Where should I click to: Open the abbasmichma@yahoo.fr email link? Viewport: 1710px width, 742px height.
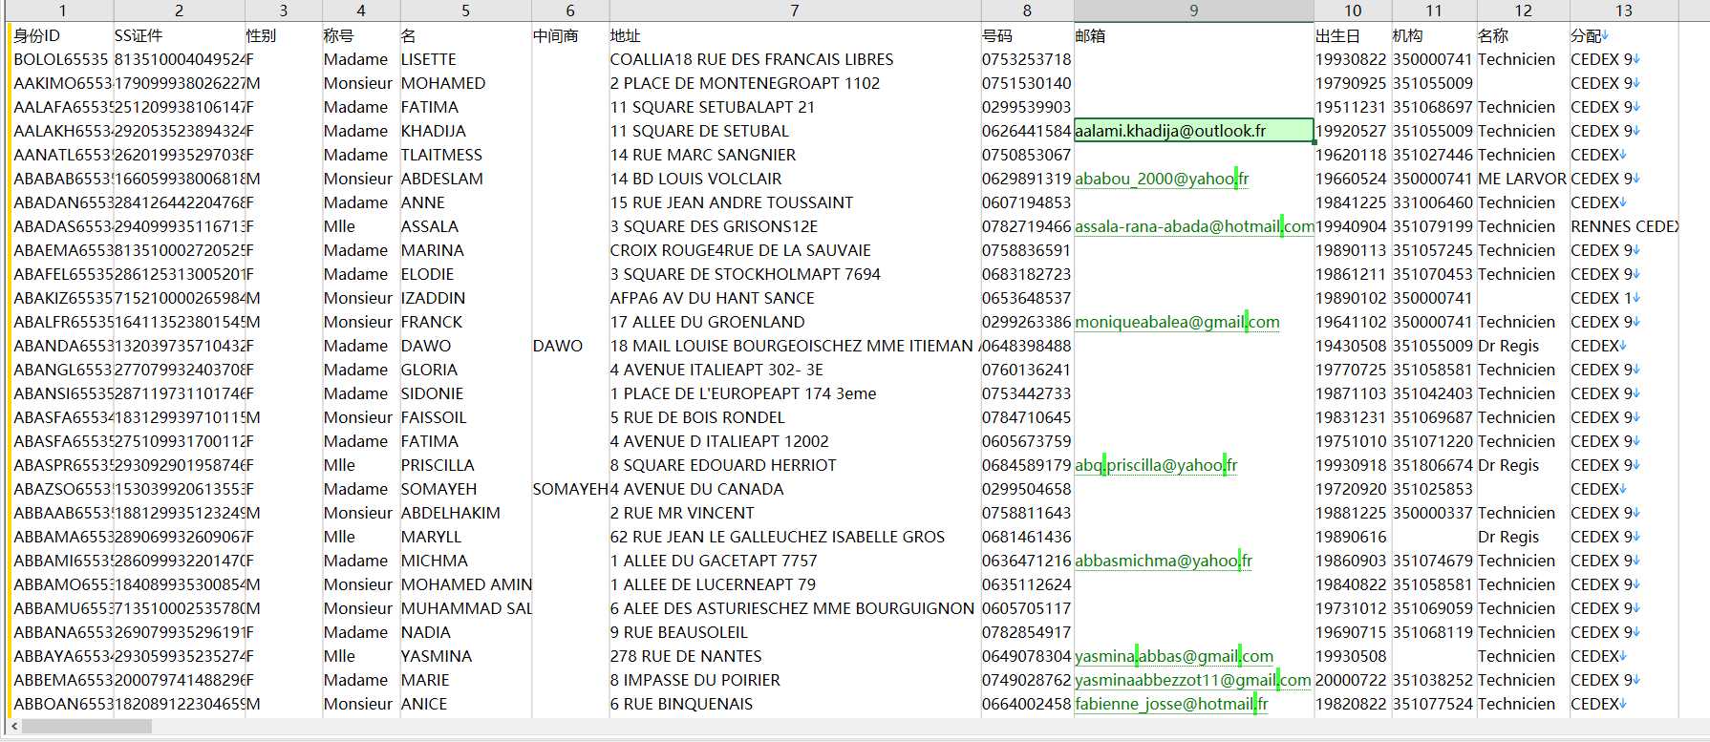(x=1164, y=561)
